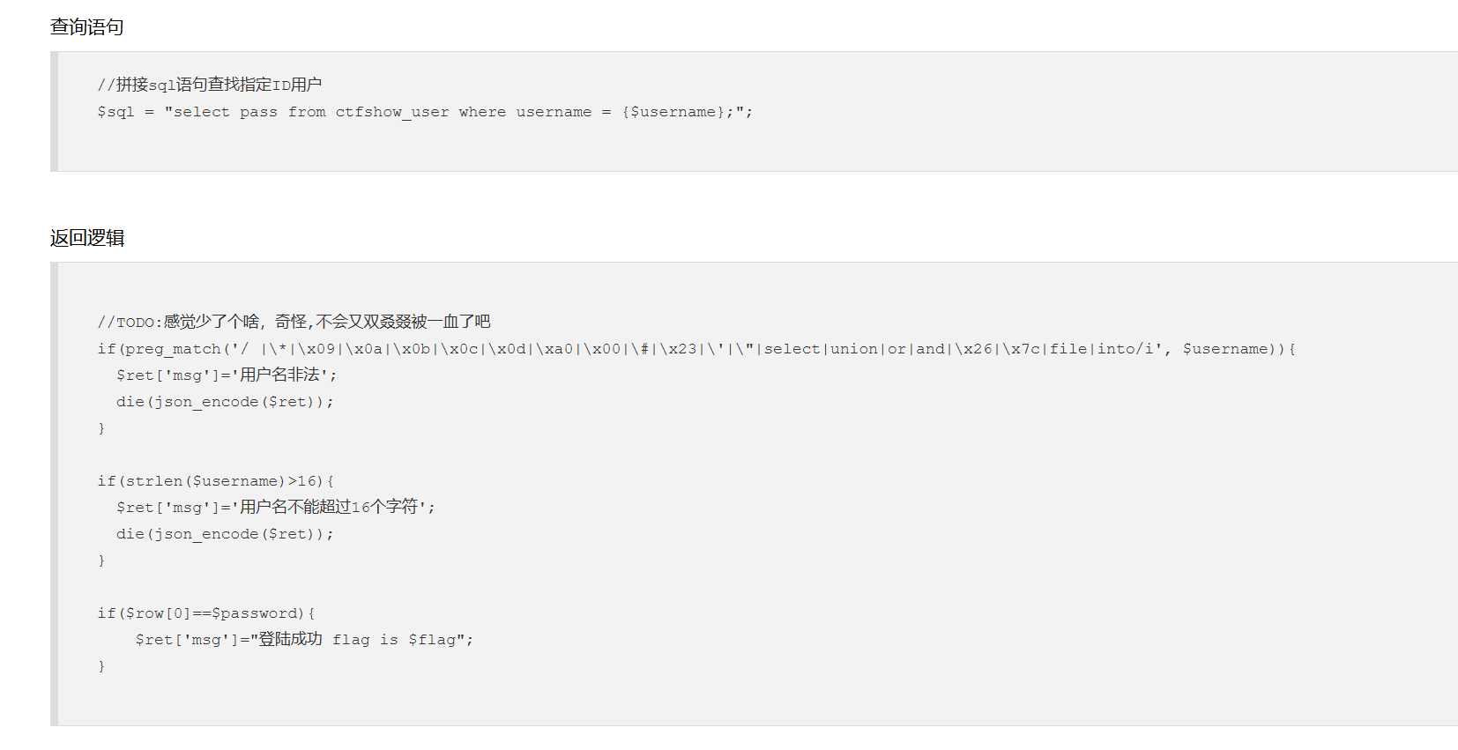Click the 返回逻辑 heading
This screenshot has width=1458, height=750.
(x=86, y=238)
